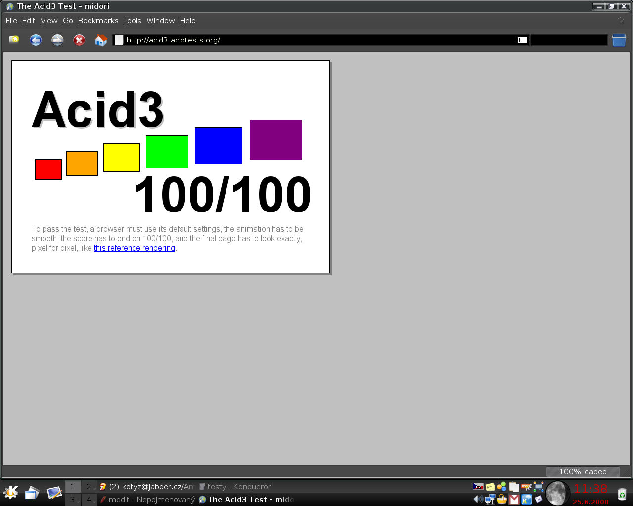Image resolution: width=633 pixels, height=506 pixels.
Task: Open the Gmail notifier tray icon
Action: coord(514,499)
